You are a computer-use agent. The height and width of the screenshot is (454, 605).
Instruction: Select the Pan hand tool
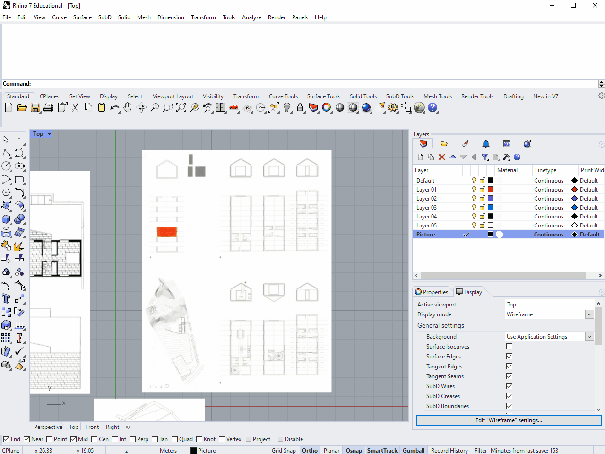tap(128, 108)
